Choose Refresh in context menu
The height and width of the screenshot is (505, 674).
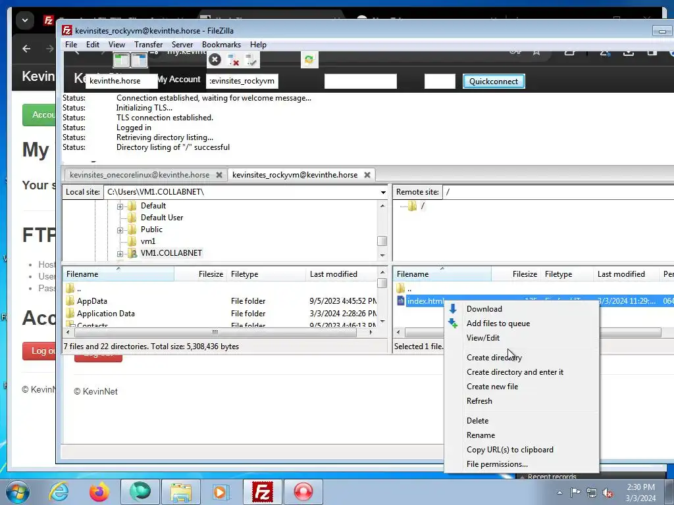click(x=521, y=401)
